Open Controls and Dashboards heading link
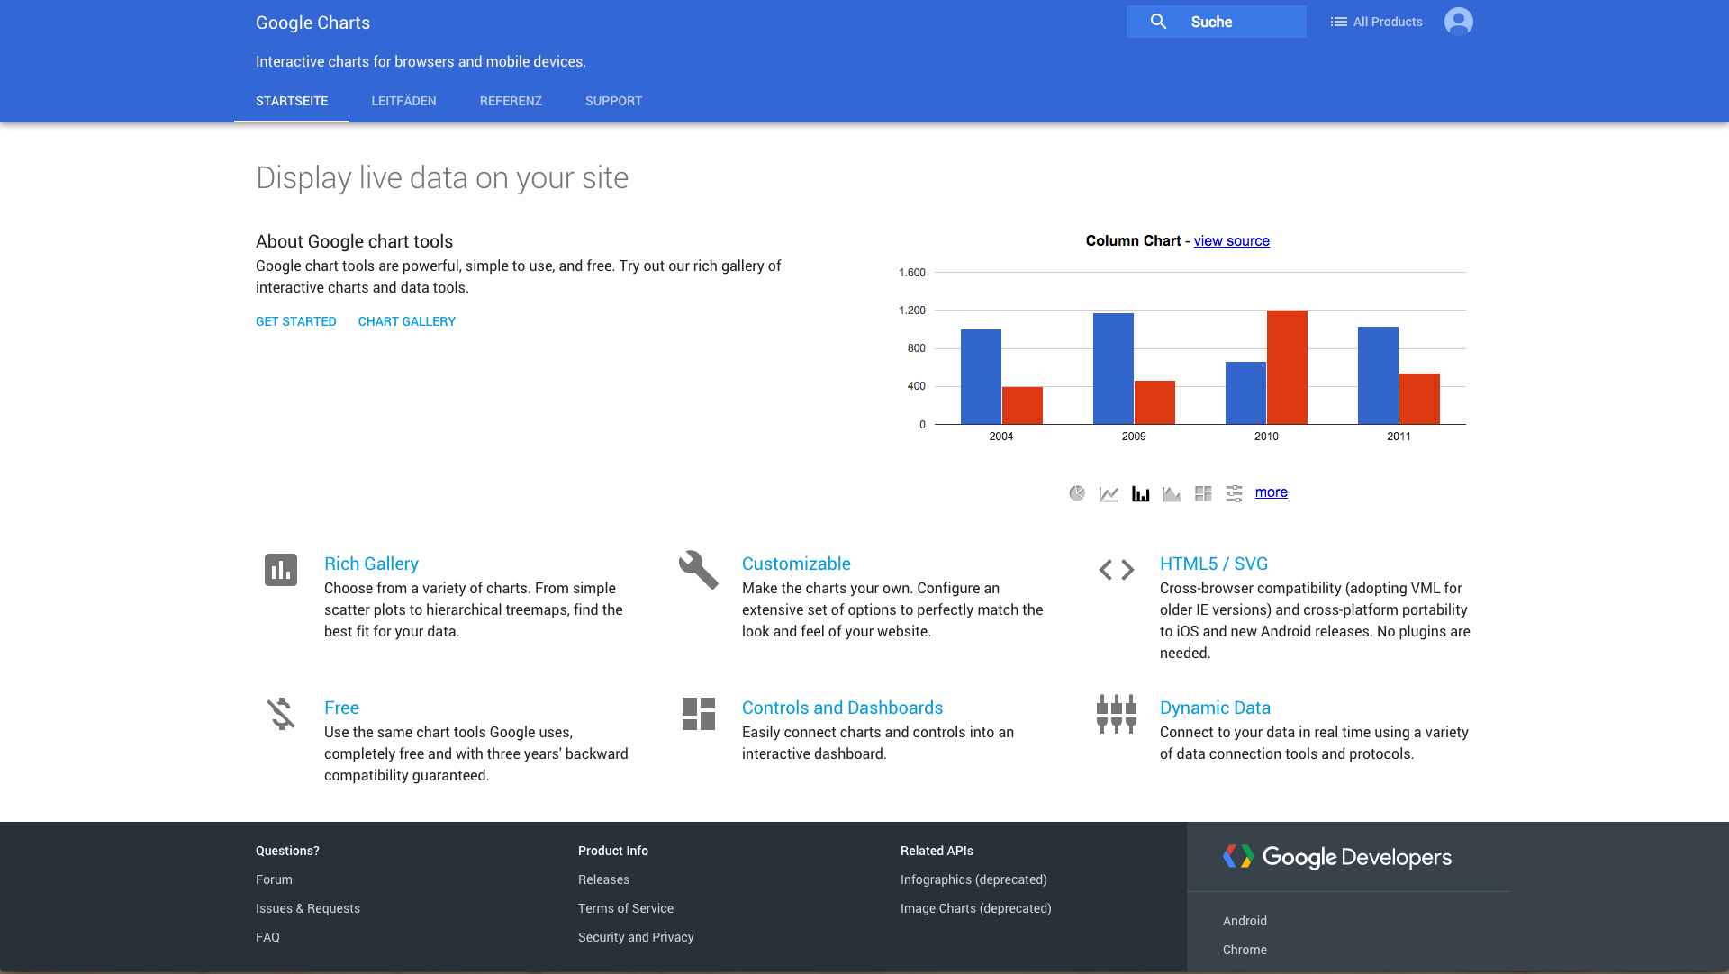This screenshot has height=974, width=1729. (x=842, y=708)
